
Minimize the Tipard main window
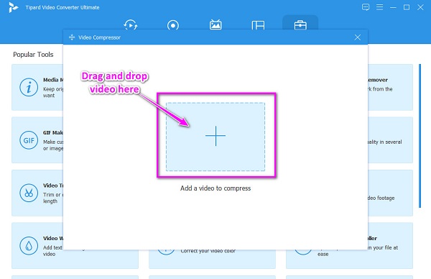393,7
